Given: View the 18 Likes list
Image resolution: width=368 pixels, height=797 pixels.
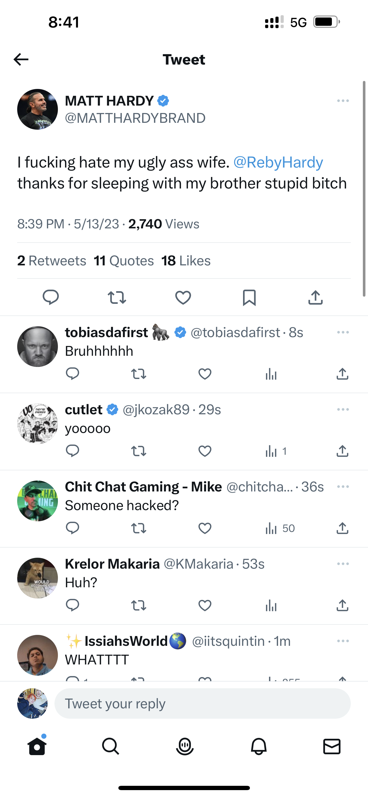Looking at the screenshot, I should 186,261.
